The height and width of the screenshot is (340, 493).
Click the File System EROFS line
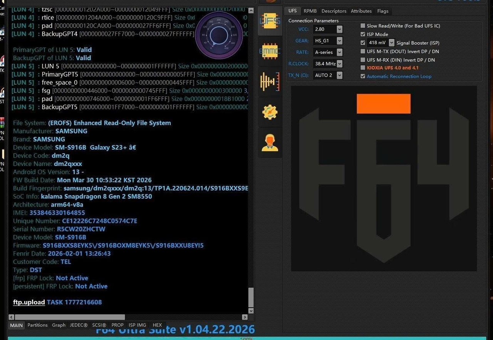92,123
